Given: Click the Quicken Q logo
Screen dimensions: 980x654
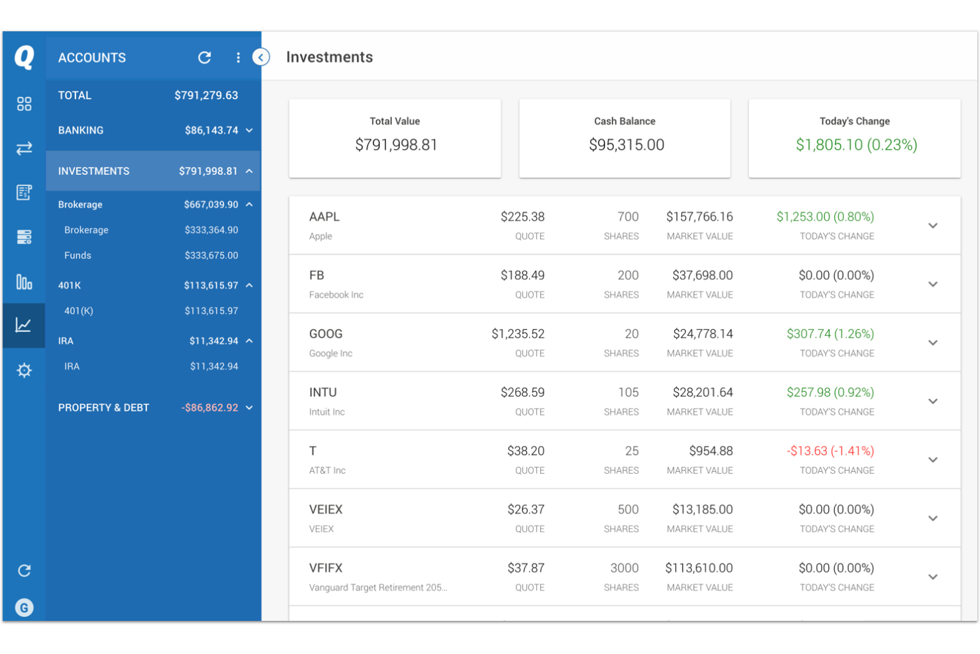Looking at the screenshot, I should [24, 57].
